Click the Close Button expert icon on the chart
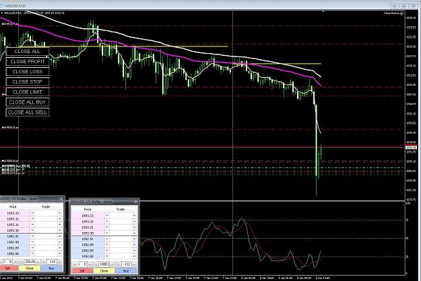Image resolution: width=421 pixels, height=281 pixels. coord(401,13)
